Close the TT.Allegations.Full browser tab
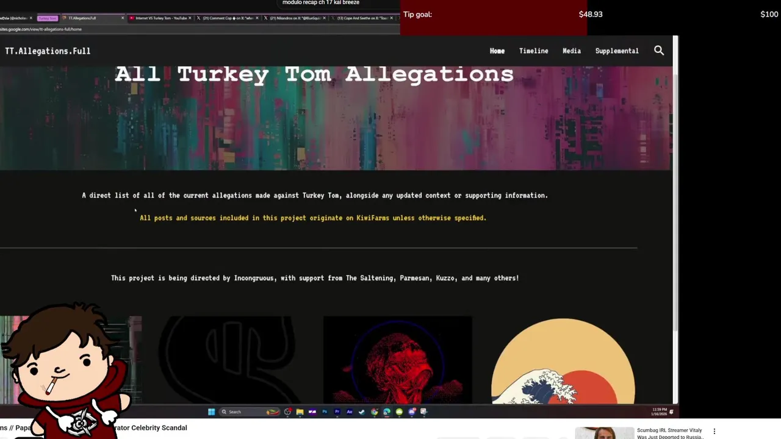781x439 pixels. (x=123, y=18)
